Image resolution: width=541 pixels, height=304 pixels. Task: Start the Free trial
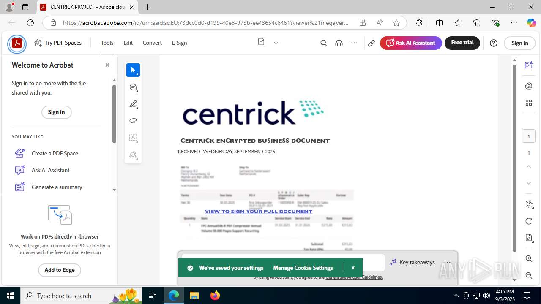coord(462,43)
